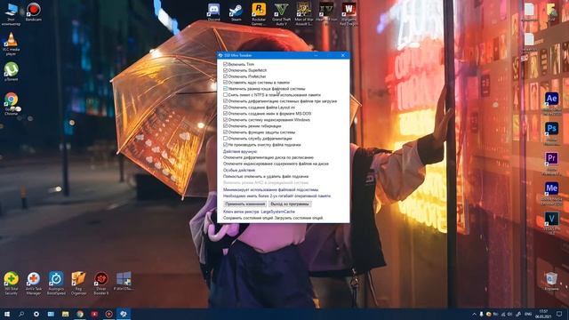Launch the Reg Organizer shortcut
Viewport: 569px width, 320px height.
[x=78, y=284]
